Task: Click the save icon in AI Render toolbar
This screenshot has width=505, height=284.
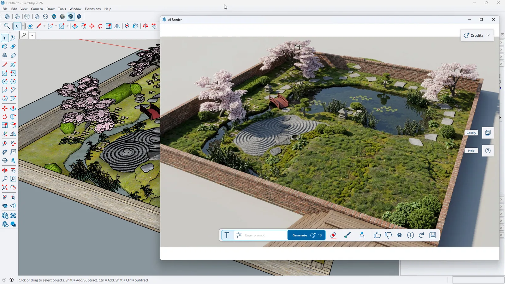Action: tap(433, 235)
